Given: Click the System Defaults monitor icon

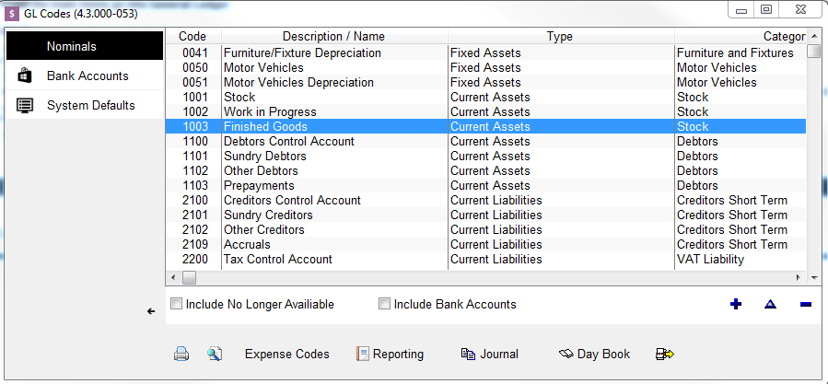Looking at the screenshot, I should point(25,105).
